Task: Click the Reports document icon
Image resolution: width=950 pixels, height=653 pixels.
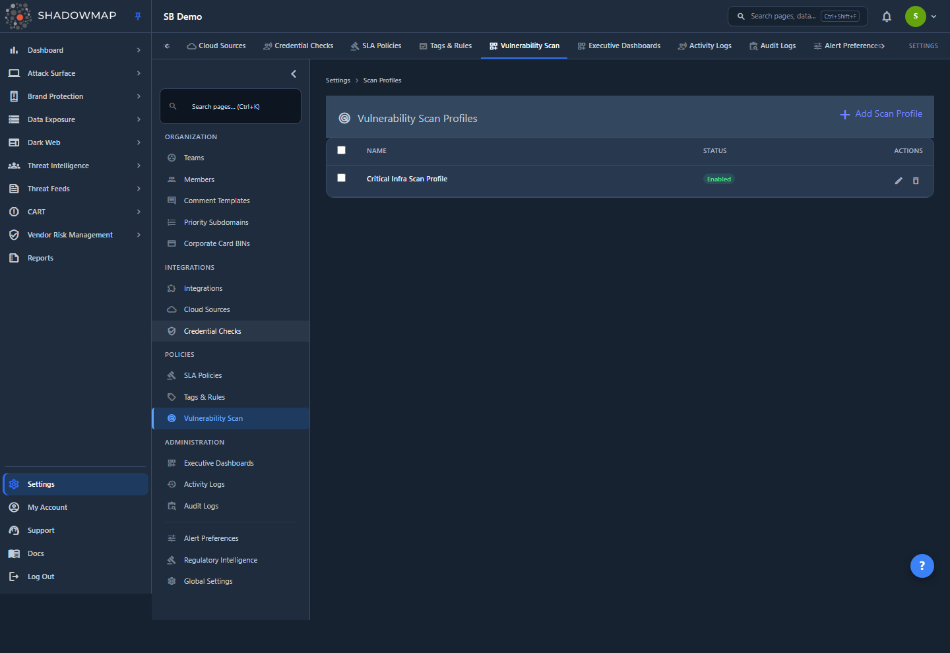Action: click(x=14, y=258)
